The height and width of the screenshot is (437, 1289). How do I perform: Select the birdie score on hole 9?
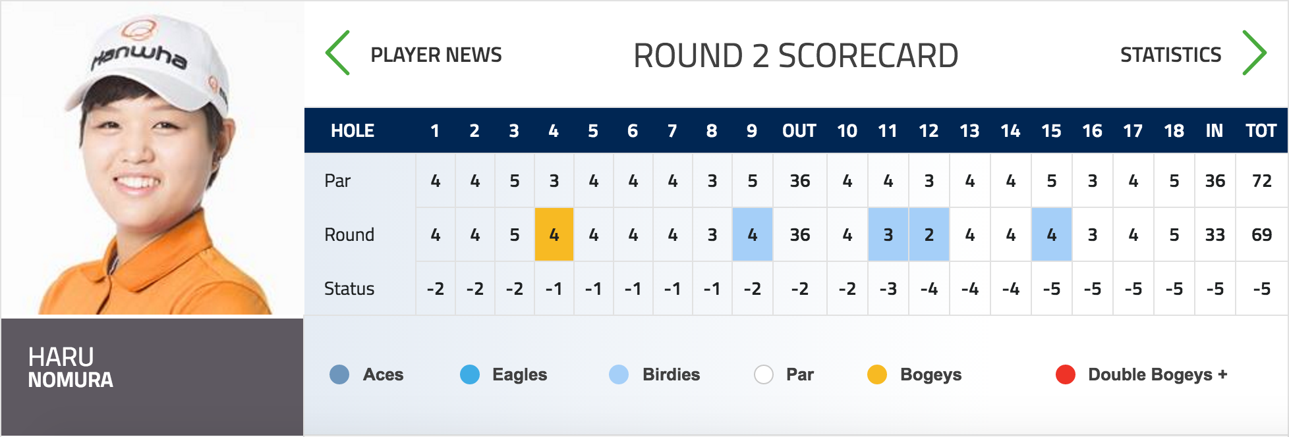pos(753,234)
